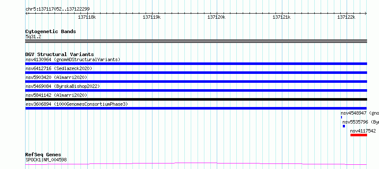Click the chr5:137117052..137122299 coordinate label
379x169 pixels.
(x=57, y=9)
